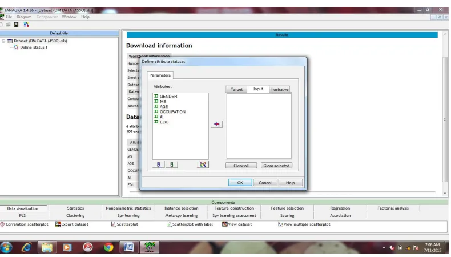The height and width of the screenshot is (257, 451).
Task: Click the Tanagra palm tree taskbar icon
Action: point(150,247)
